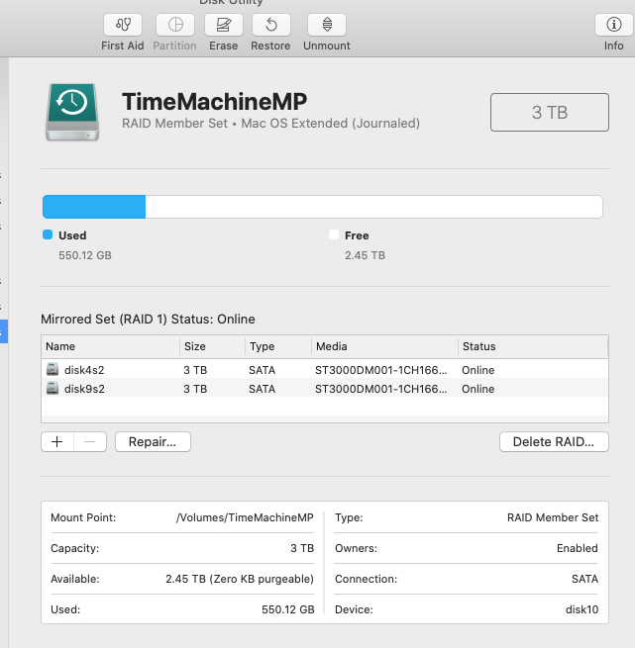
Task: Click the 3 TB size of disk9s2
Action: (195, 389)
